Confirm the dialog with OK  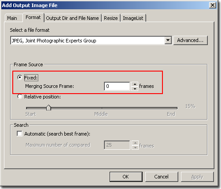click(x=126, y=177)
